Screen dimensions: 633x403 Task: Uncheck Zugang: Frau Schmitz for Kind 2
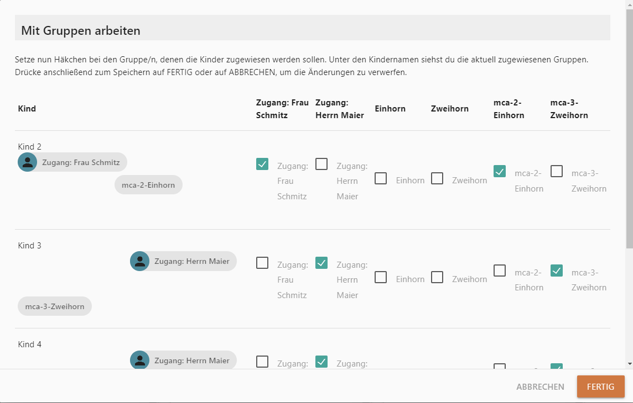(262, 164)
